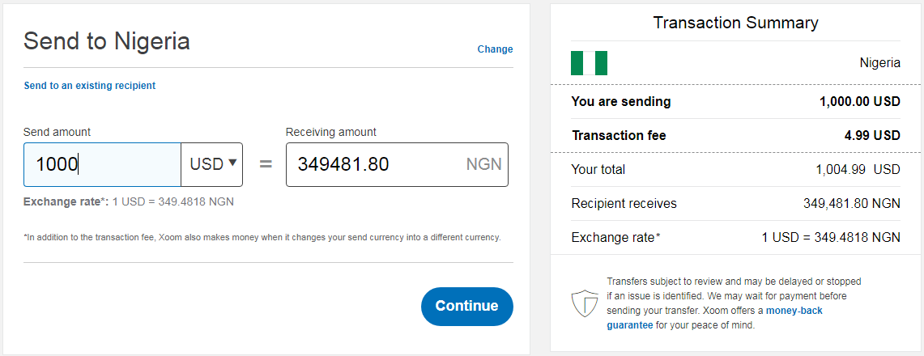Open Send to an existing recipient
This screenshot has height=356, width=924.
(90, 86)
